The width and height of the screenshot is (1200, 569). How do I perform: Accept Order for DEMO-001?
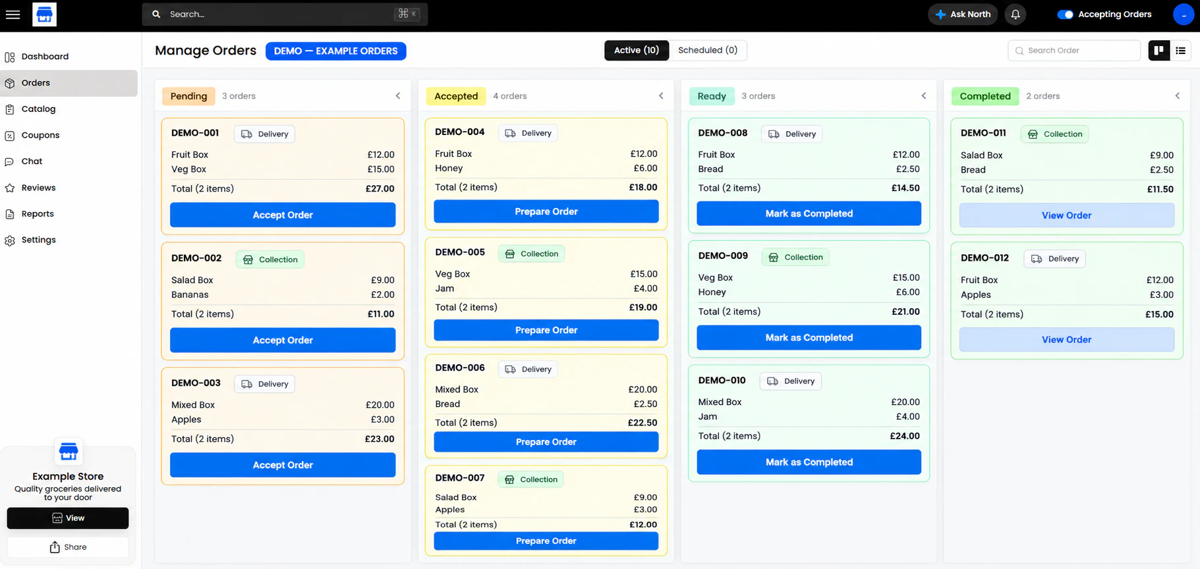pyautogui.click(x=283, y=215)
